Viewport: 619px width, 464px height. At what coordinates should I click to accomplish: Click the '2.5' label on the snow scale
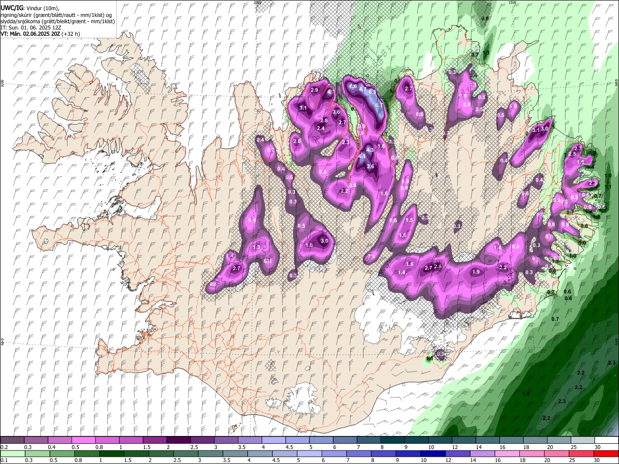[194, 447]
